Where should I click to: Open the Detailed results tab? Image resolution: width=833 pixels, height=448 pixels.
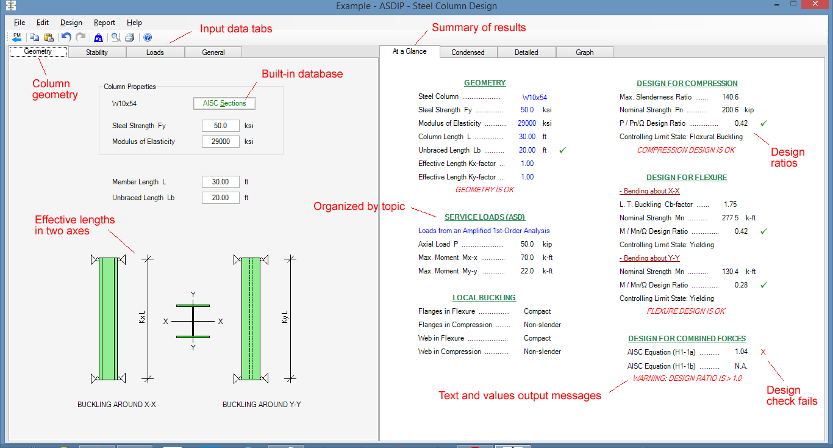click(526, 52)
